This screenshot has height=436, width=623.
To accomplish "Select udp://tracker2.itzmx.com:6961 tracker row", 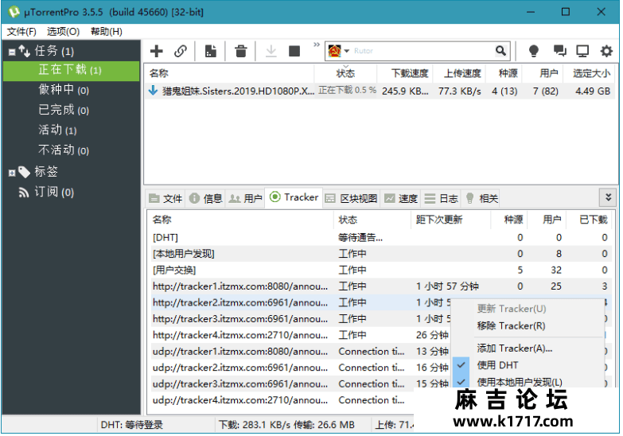I will click(301, 368).
